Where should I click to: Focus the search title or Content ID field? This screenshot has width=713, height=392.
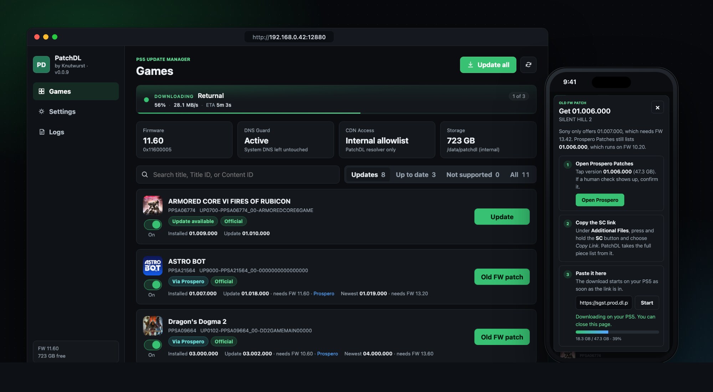(238, 175)
